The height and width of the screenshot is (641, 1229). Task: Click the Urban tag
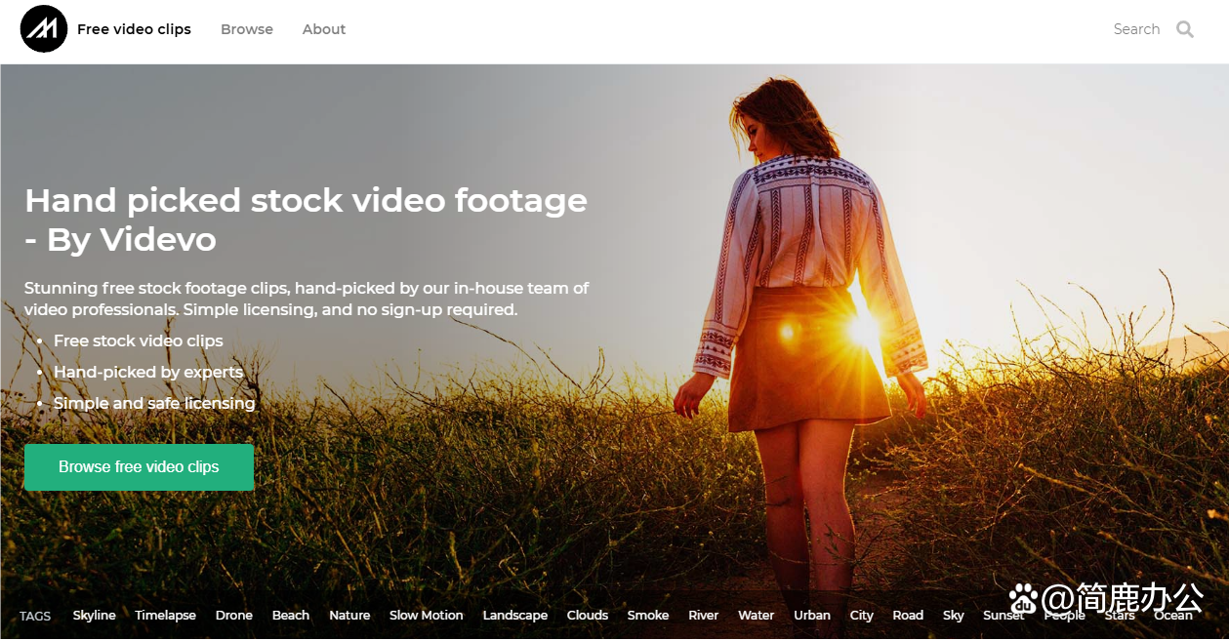pyautogui.click(x=812, y=616)
